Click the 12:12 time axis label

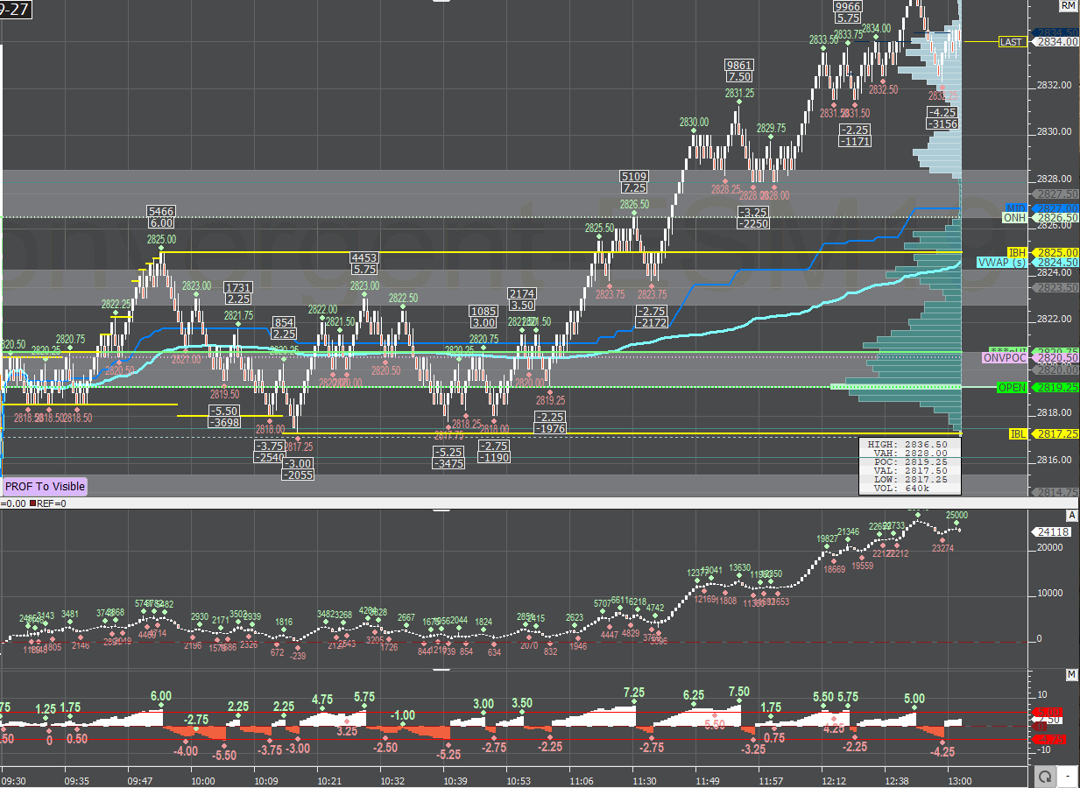[x=834, y=780]
